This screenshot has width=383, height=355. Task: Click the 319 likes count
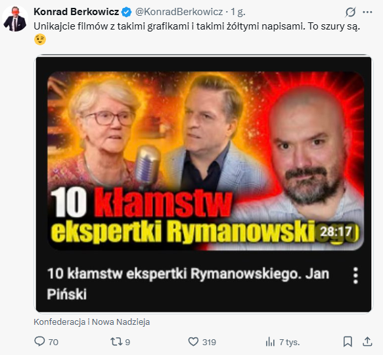[209, 342]
